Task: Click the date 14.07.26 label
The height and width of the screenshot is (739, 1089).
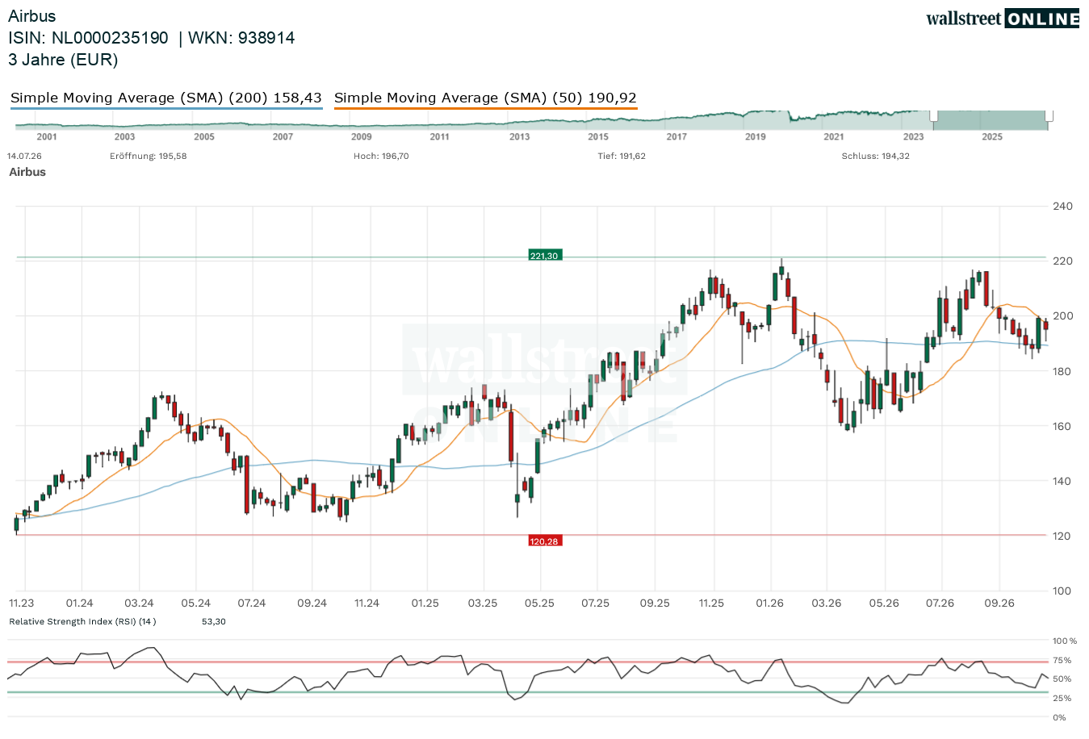Action: [24, 156]
